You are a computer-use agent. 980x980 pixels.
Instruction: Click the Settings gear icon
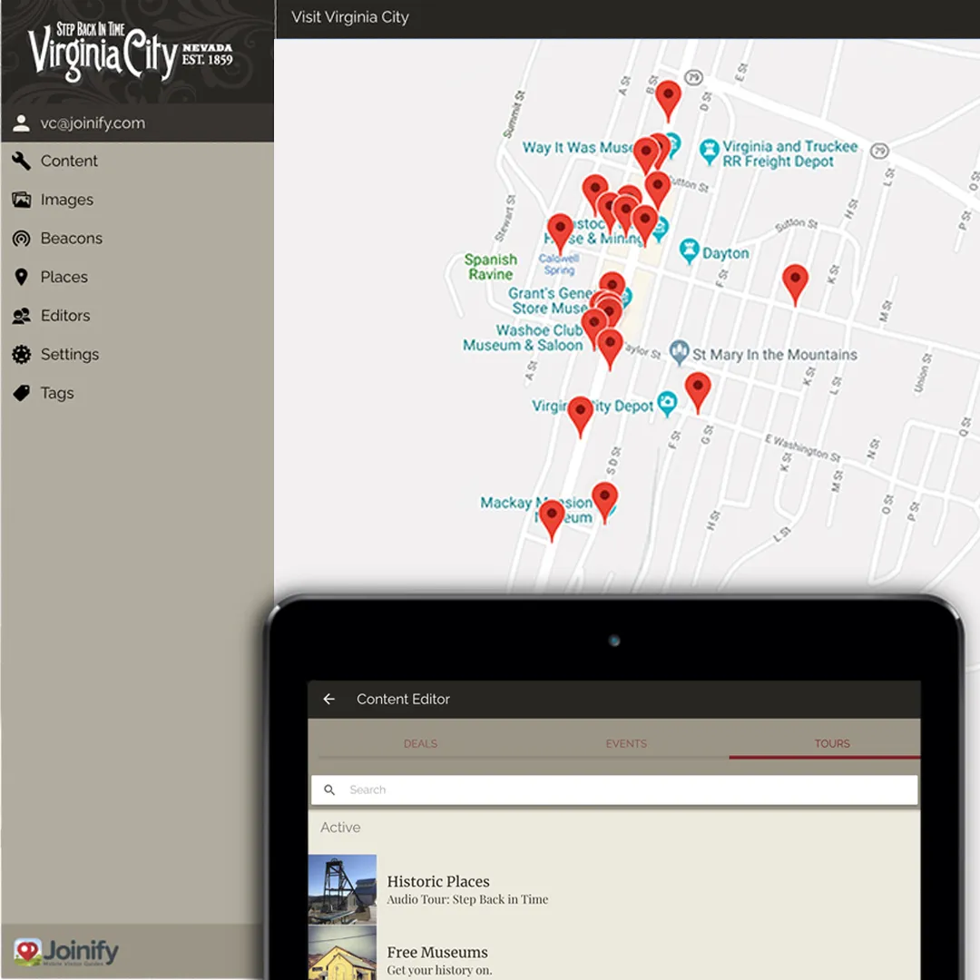(x=21, y=355)
